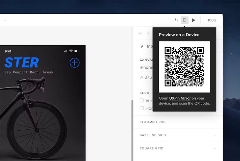Click the blue plus circle on the design
Image resolution: width=240 pixels, height=161 pixels.
click(x=75, y=63)
